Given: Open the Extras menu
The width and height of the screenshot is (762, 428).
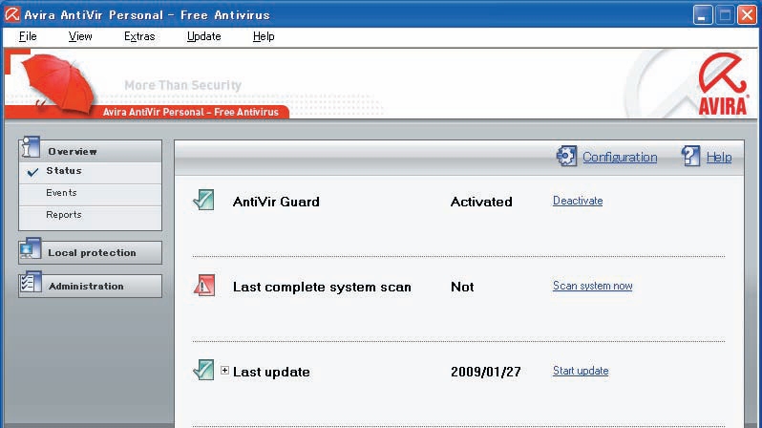Looking at the screenshot, I should (139, 36).
